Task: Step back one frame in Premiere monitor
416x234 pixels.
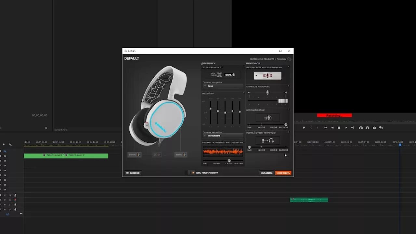Action: pyautogui.click(x=332, y=128)
